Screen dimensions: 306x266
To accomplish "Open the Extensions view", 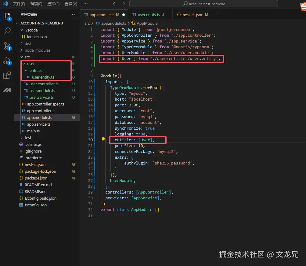I will 7,75.
